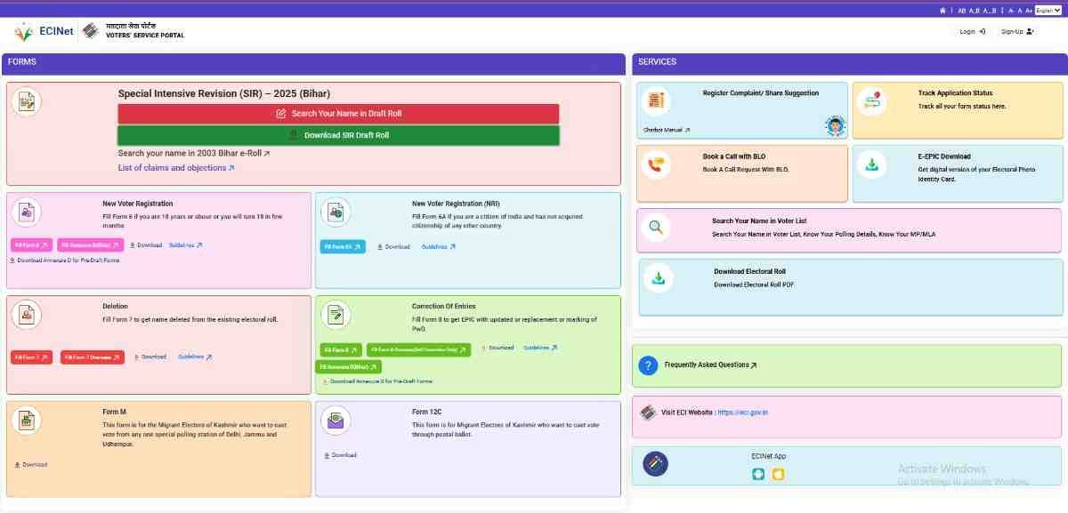Click Search Your Name in Draft Roll

(x=338, y=114)
